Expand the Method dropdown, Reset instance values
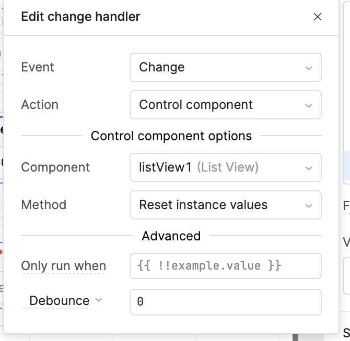The image size is (350, 341). click(219, 205)
